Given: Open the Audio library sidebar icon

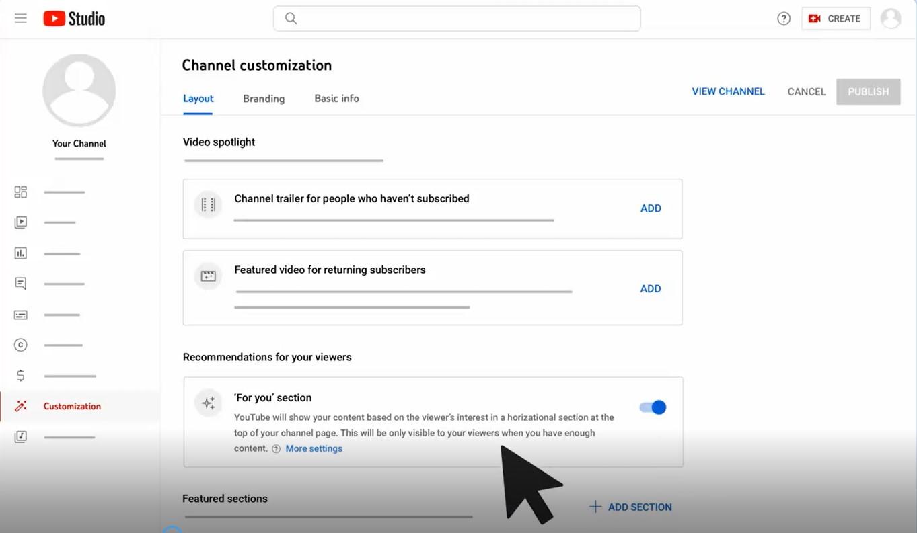Looking at the screenshot, I should [21, 437].
